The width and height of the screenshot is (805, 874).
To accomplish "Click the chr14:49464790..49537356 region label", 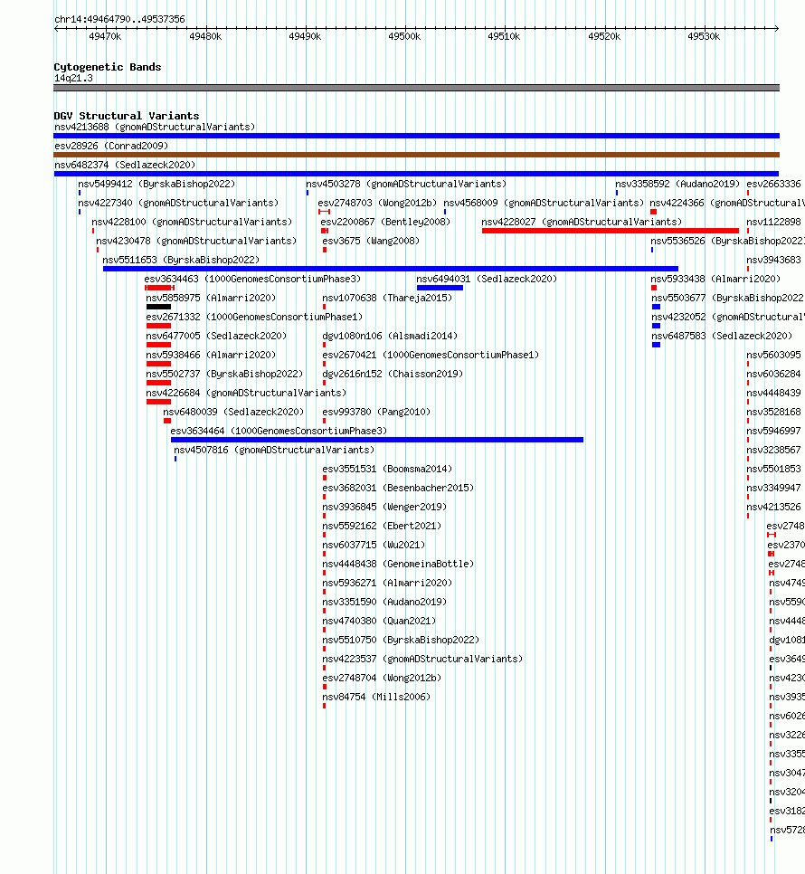I will point(119,19).
